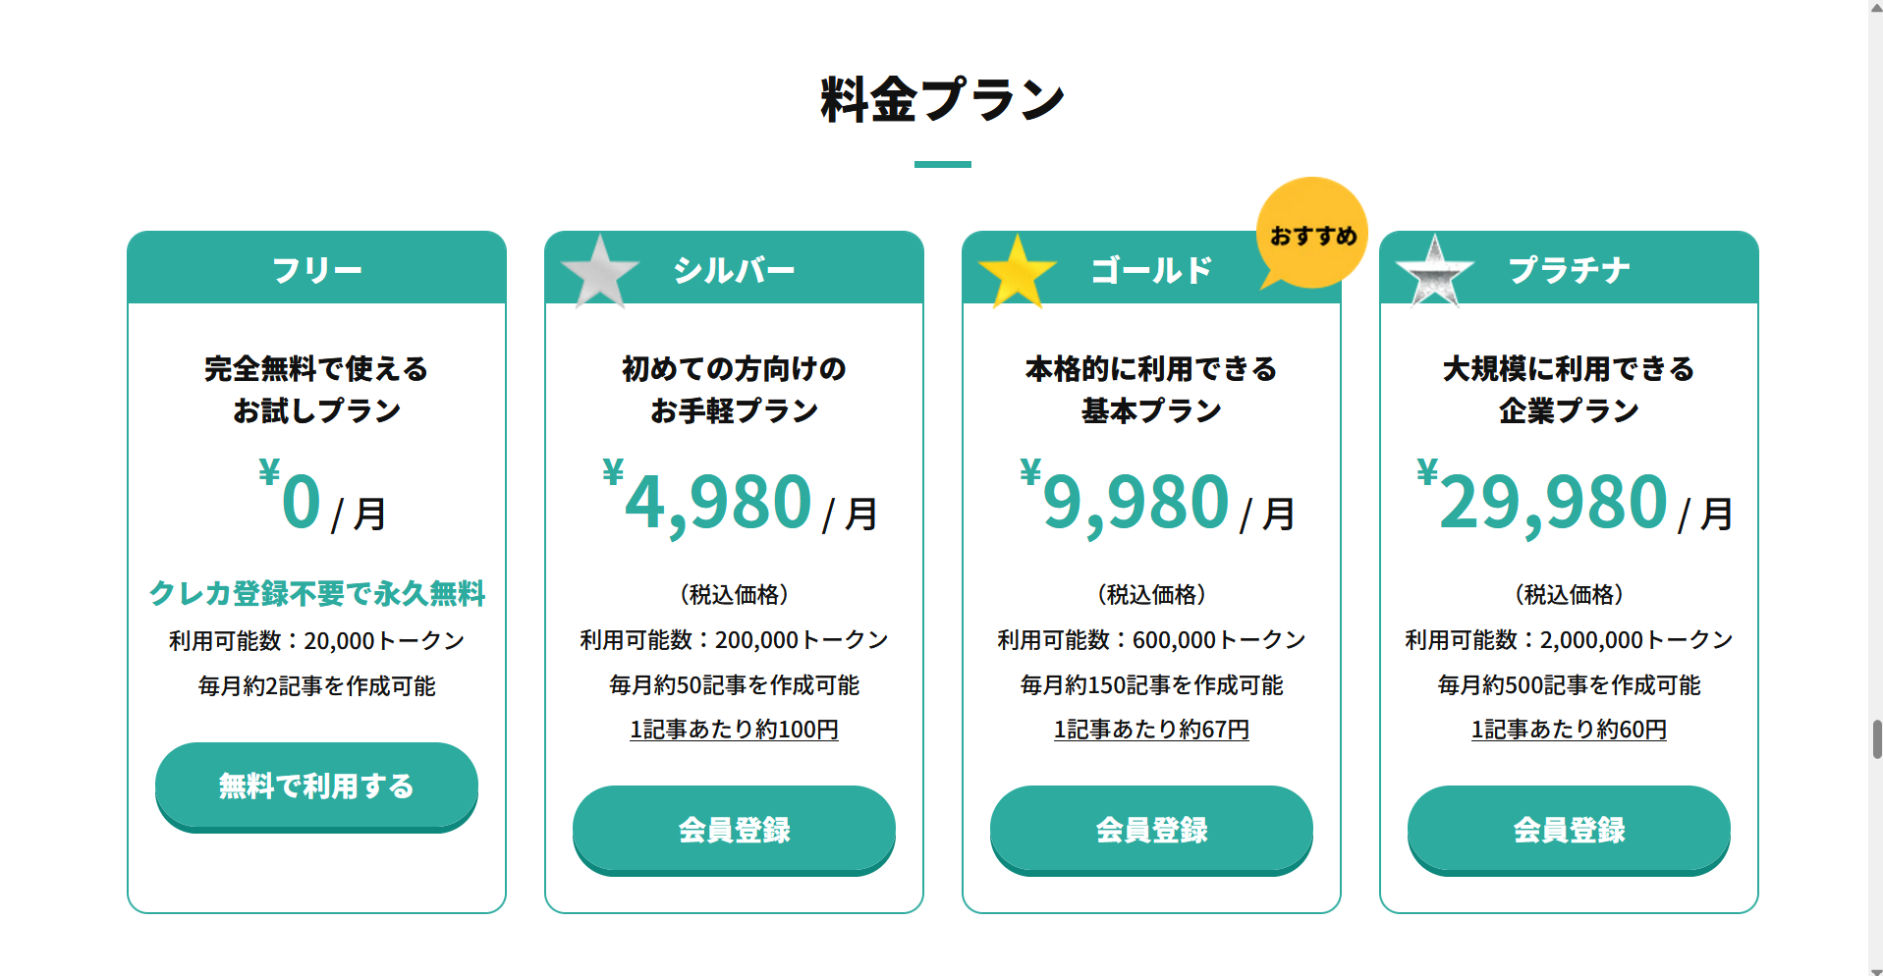Image resolution: width=1883 pixels, height=976 pixels.
Task: Click the ¥9,980 price on ゴールド
Action: pyautogui.click(x=1135, y=502)
